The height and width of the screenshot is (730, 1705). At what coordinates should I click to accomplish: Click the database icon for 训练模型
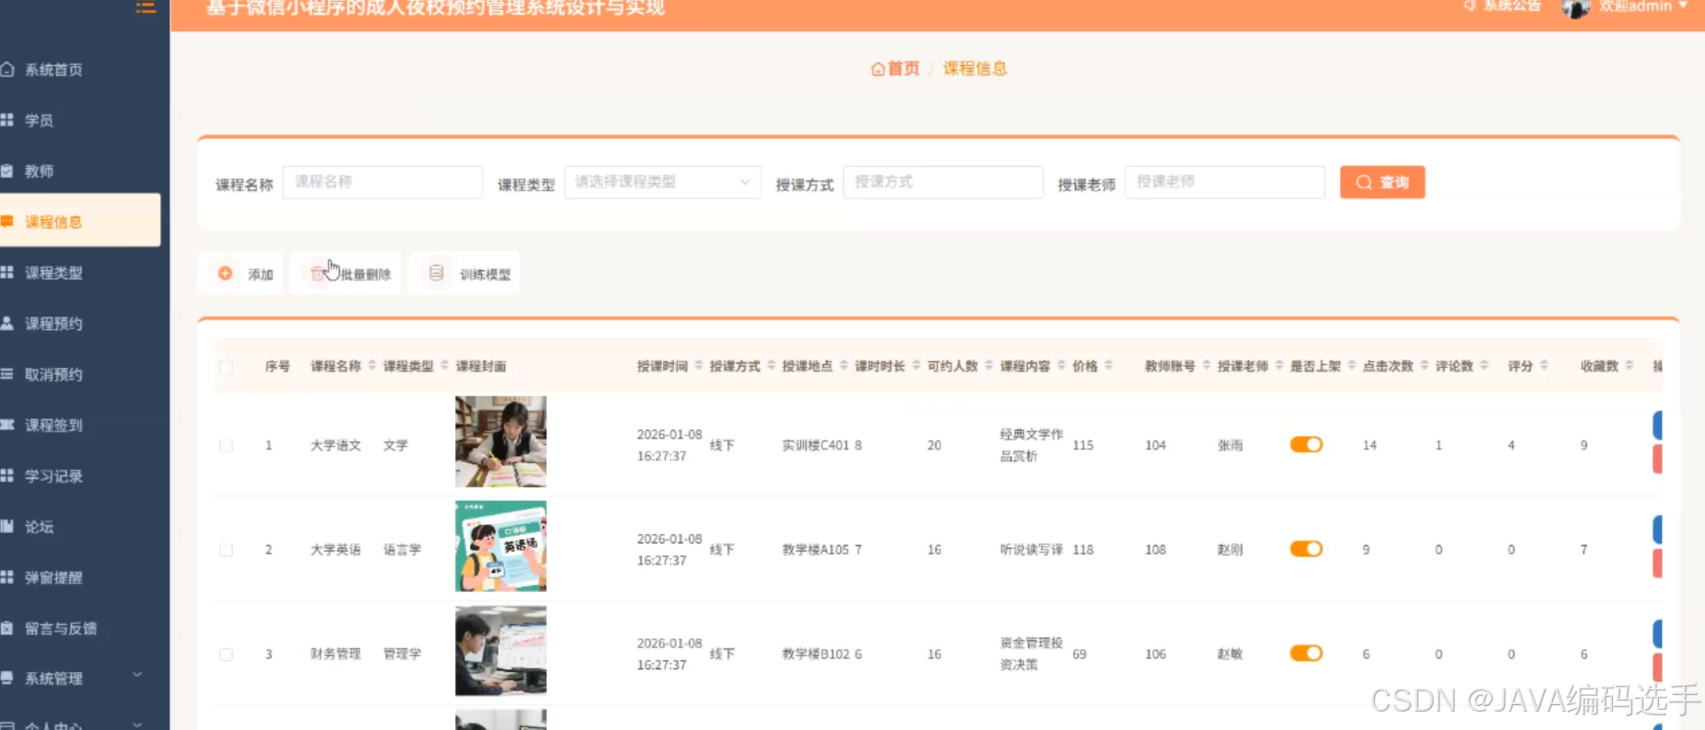(x=437, y=273)
